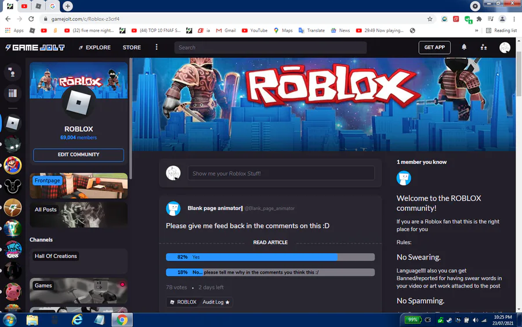Open the lightning-bolt badge community in left rail
The width and height of the screenshot is (522, 327).
13,207
